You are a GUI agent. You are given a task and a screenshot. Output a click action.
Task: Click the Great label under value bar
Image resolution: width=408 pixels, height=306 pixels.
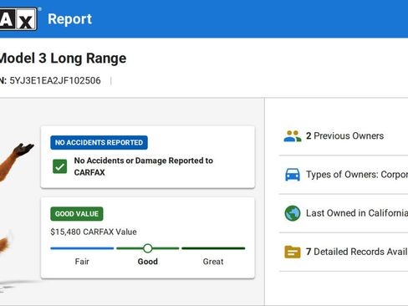click(x=213, y=262)
